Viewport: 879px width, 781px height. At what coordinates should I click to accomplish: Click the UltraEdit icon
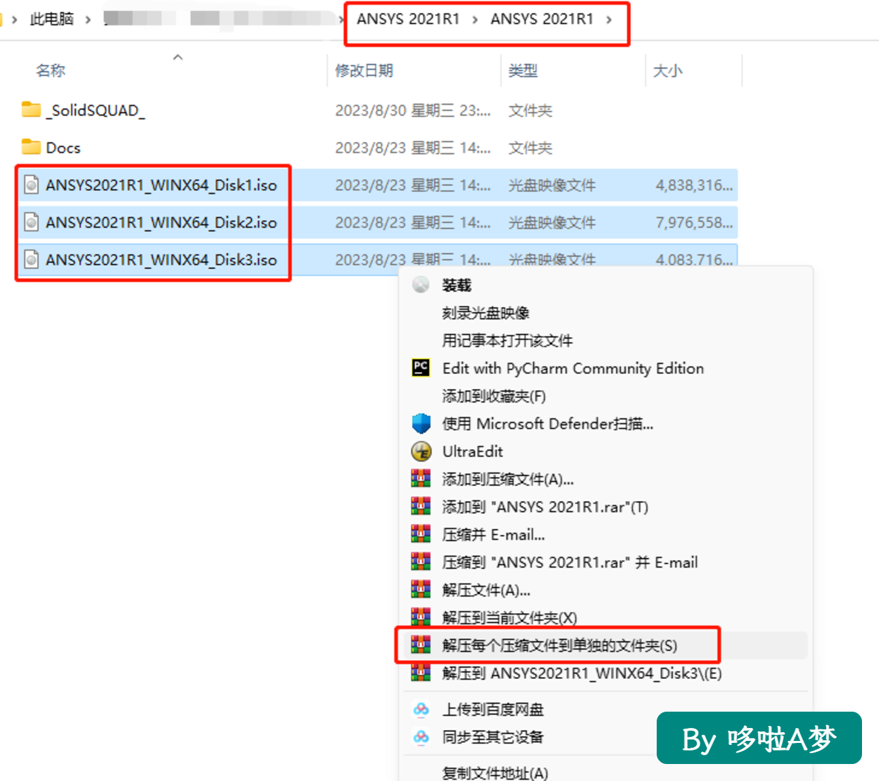click(x=421, y=451)
